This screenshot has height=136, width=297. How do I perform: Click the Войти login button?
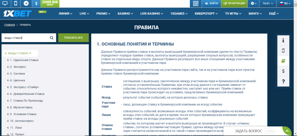pos(211,3)
